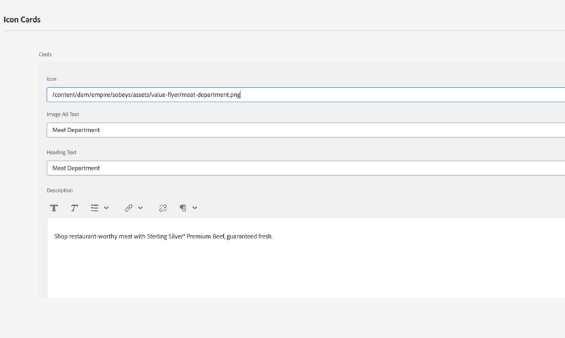Click the Heading Text input field
Viewport: 565px width, 338px height.
coord(306,168)
